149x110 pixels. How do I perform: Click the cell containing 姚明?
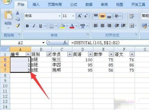pos(62,70)
